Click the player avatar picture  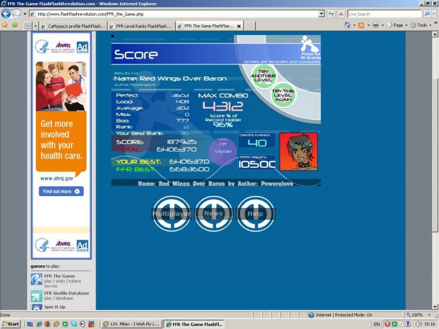click(299, 152)
